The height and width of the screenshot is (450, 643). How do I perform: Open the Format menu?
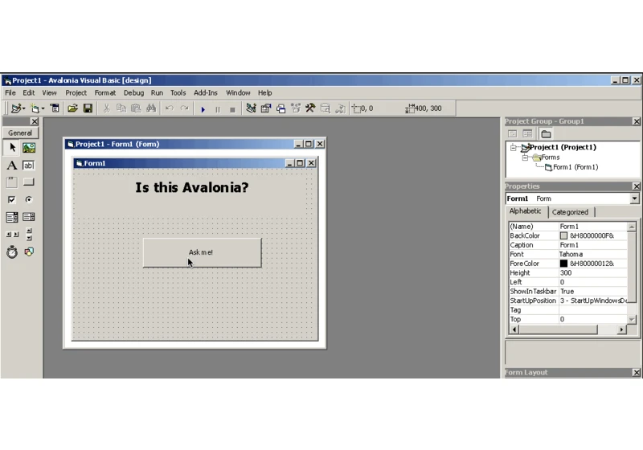pos(105,93)
